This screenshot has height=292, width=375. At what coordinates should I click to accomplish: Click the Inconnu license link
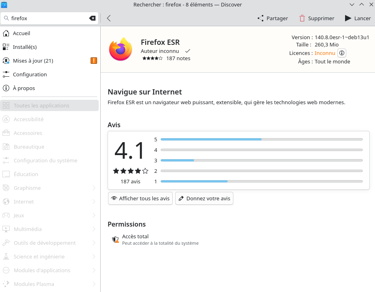[x=325, y=53]
